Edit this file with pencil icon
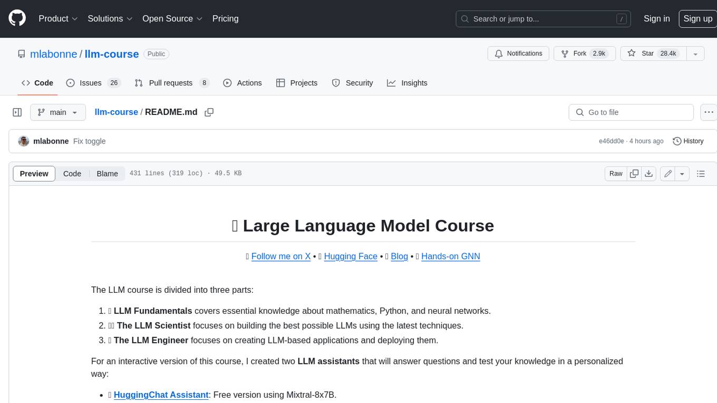Screen dimensions: 717x403 tap(668, 174)
